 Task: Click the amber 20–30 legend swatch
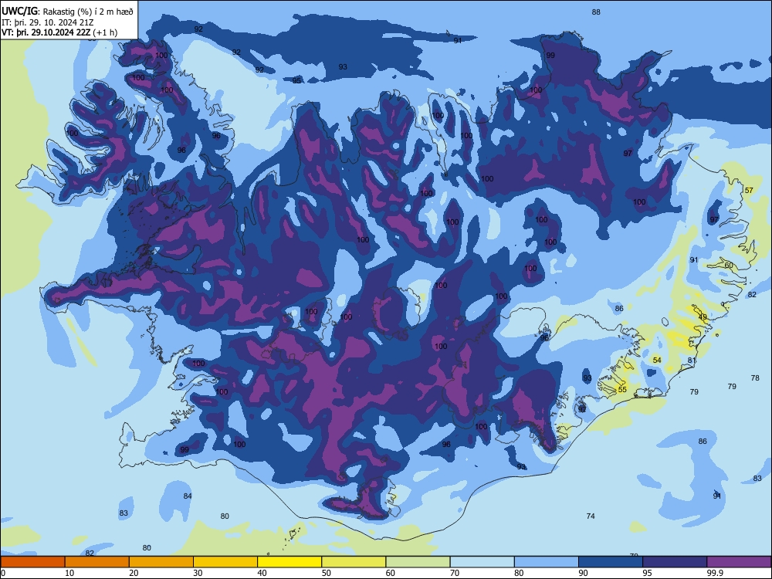tap(161, 562)
